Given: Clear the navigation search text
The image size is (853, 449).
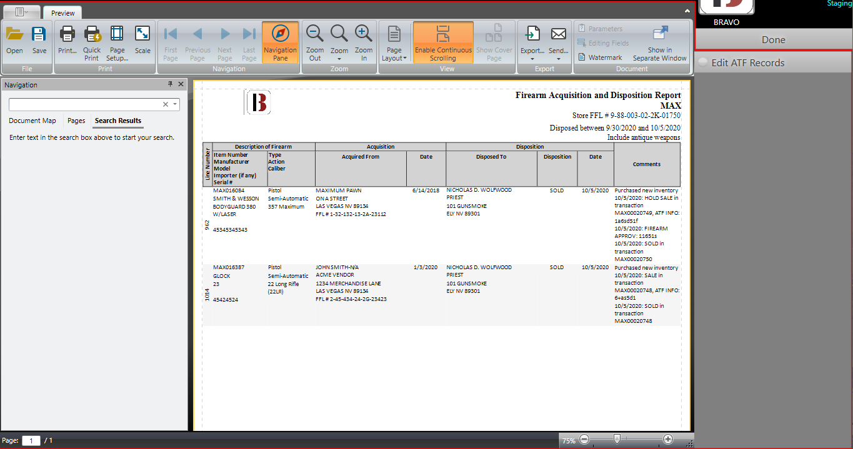Looking at the screenshot, I should pyautogui.click(x=166, y=104).
